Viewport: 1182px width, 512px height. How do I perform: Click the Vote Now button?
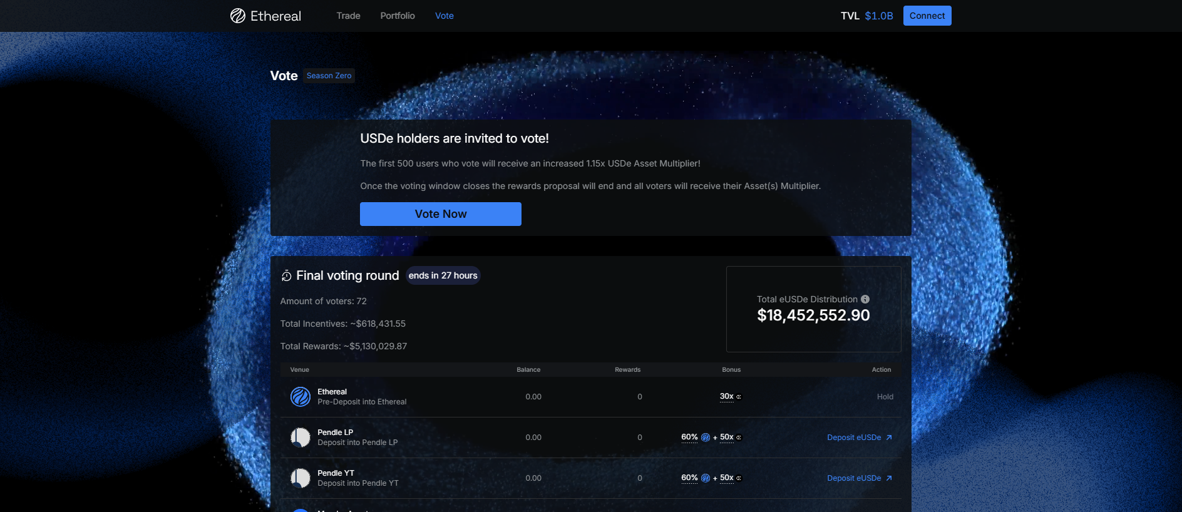441,214
